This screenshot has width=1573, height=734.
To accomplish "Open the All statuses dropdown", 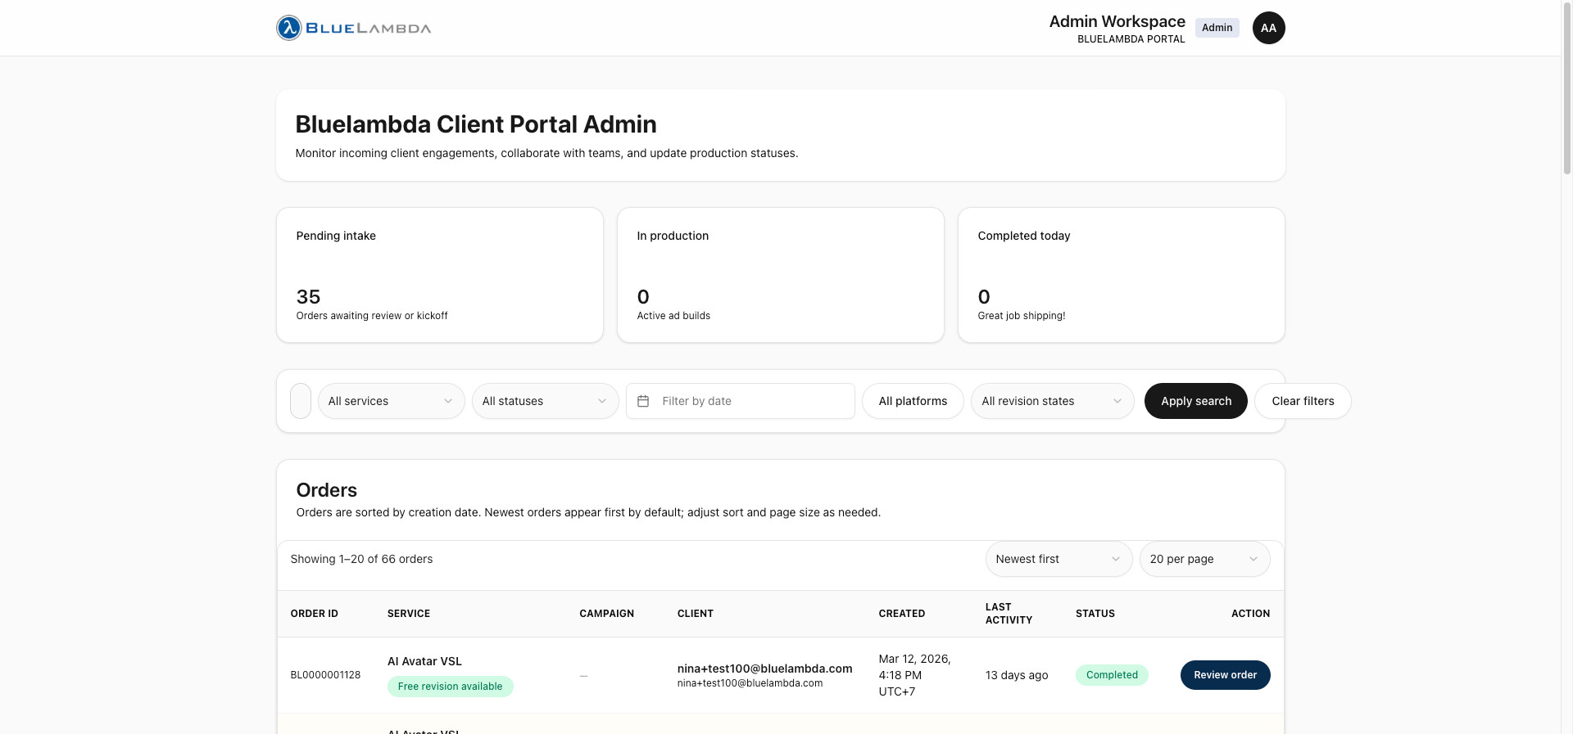I will pos(545,401).
